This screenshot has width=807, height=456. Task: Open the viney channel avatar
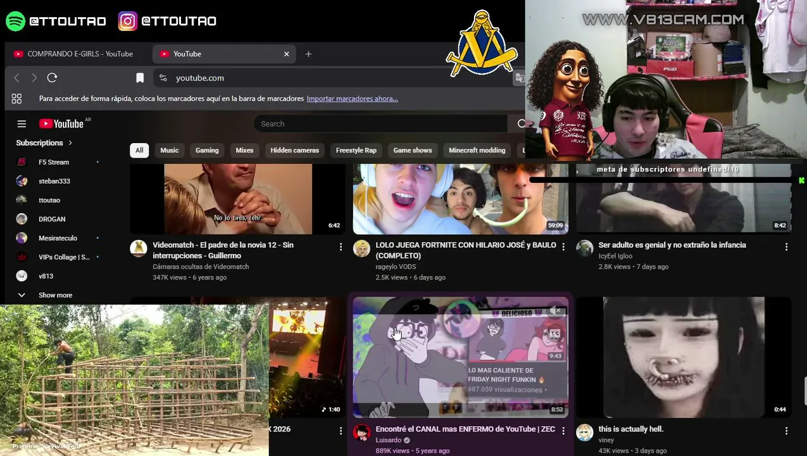584,433
